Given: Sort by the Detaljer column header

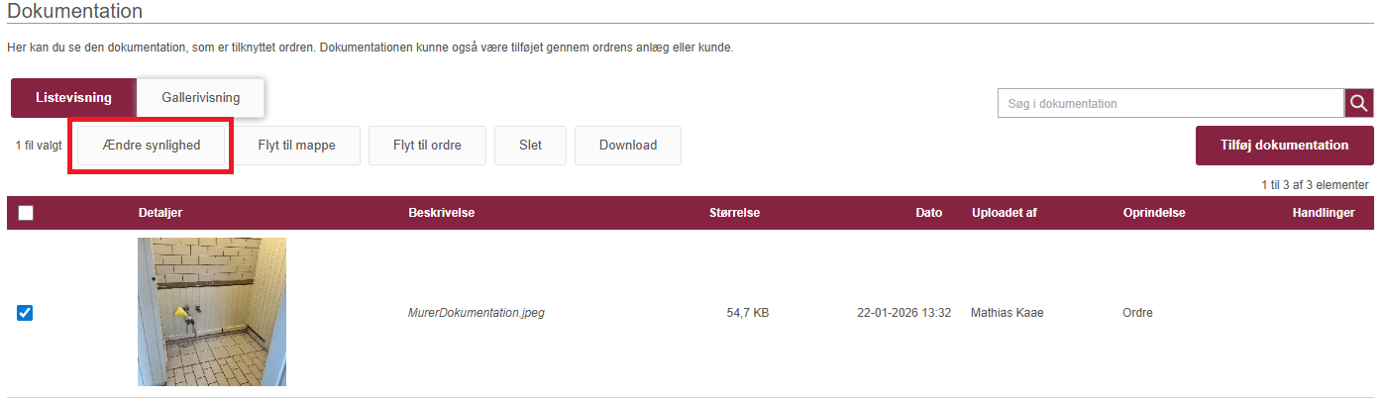Looking at the screenshot, I should (160, 213).
